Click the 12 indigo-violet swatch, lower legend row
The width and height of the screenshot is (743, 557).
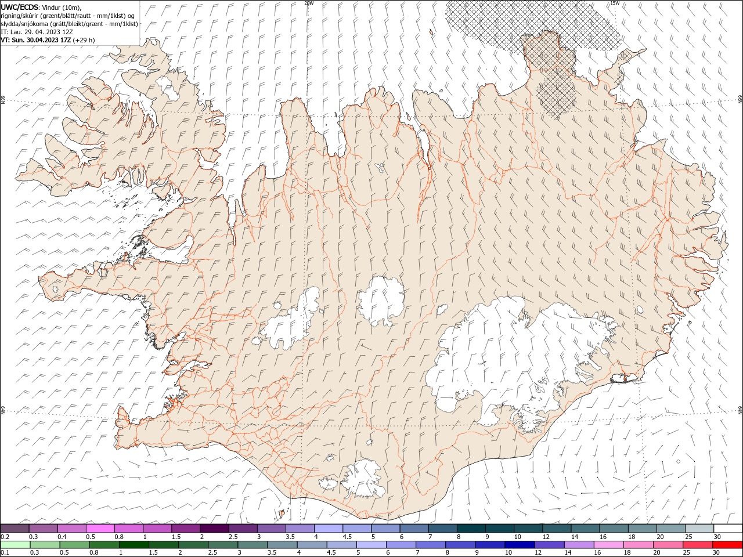point(549,545)
